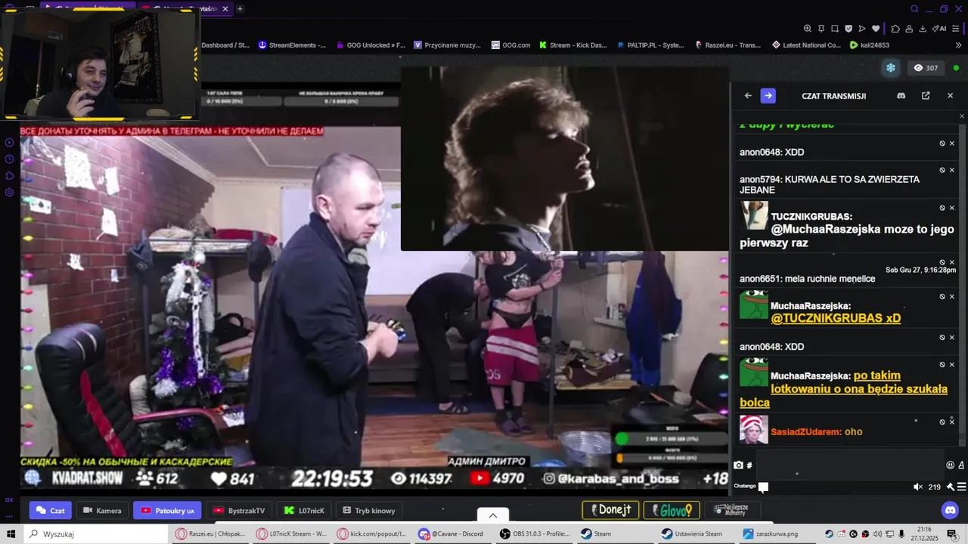968x544 pixels.
Task: Click the heart bookmark icon
Action: pos(876,29)
